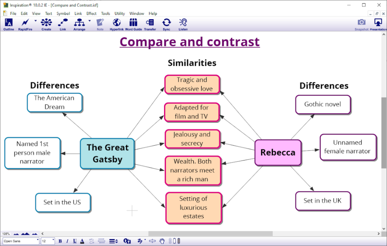Open the Window menu

tap(137, 14)
